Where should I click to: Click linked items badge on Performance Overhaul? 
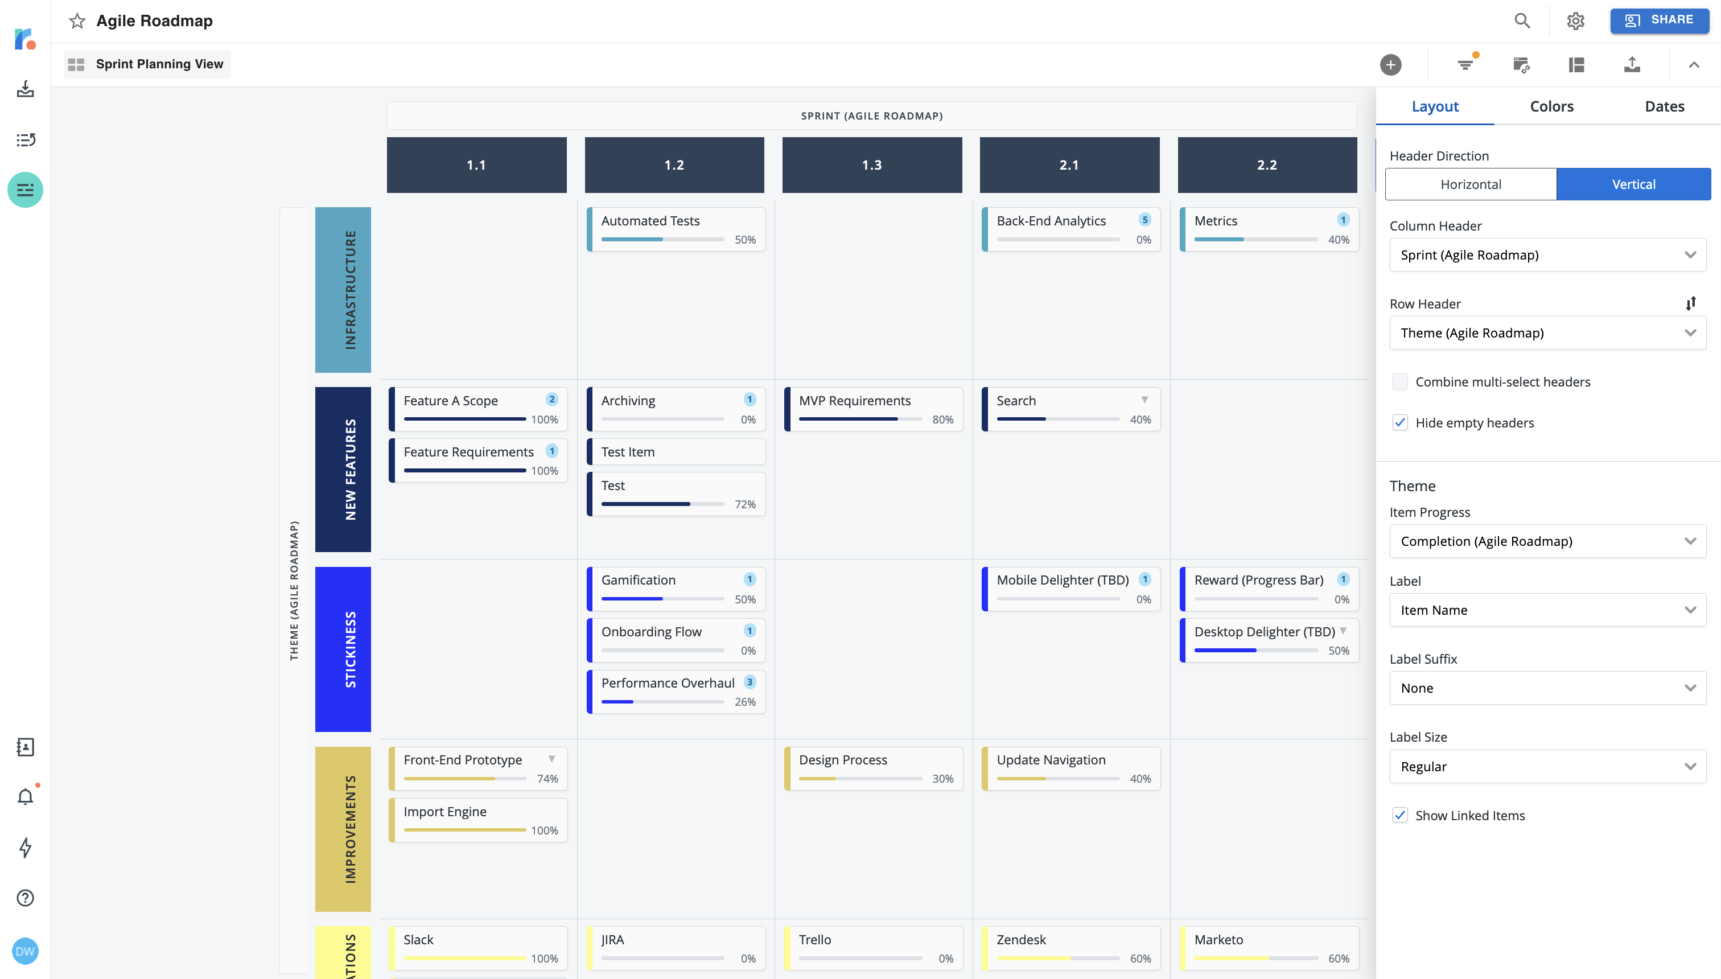pyautogui.click(x=750, y=682)
